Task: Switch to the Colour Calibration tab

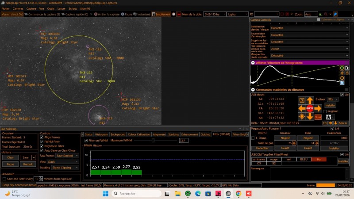Action: coord(139,134)
